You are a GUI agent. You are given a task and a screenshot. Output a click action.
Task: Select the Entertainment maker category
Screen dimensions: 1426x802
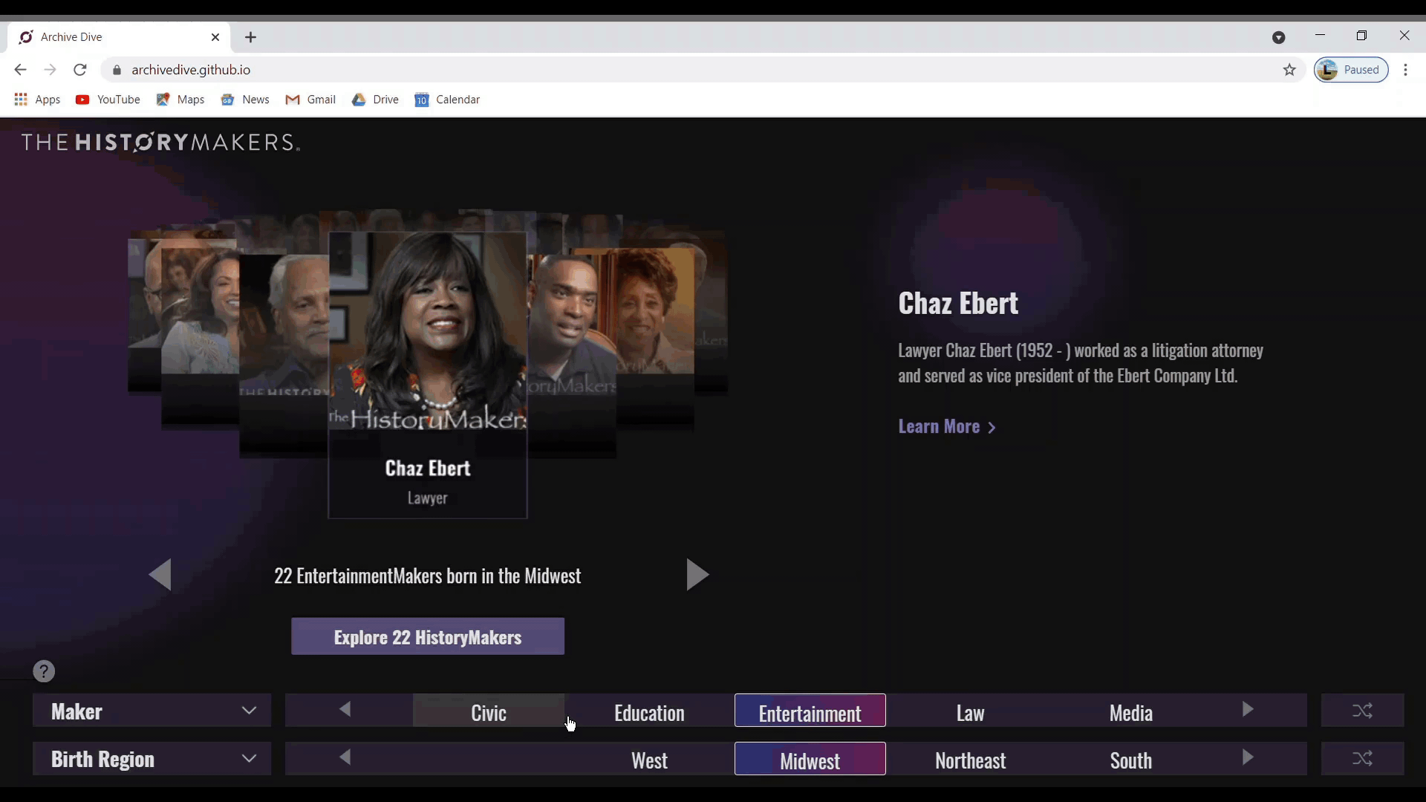tap(810, 711)
